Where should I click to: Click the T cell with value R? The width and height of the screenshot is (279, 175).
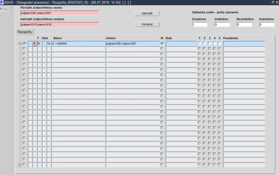(39, 43)
